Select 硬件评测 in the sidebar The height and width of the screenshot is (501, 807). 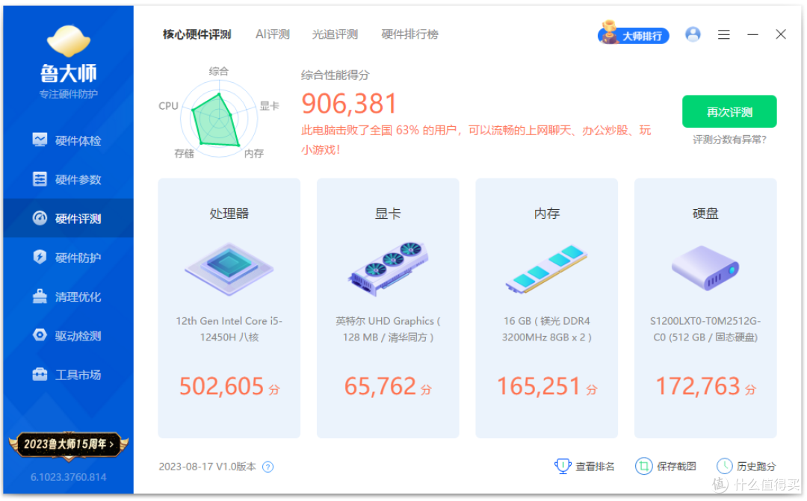coord(68,218)
